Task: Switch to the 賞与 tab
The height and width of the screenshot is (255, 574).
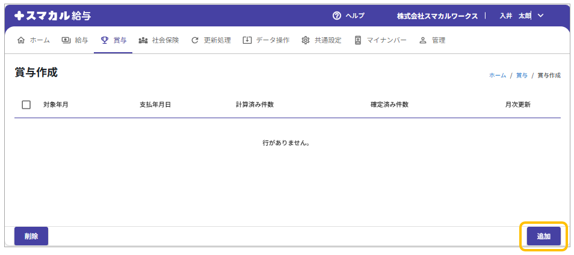Action: (113, 40)
